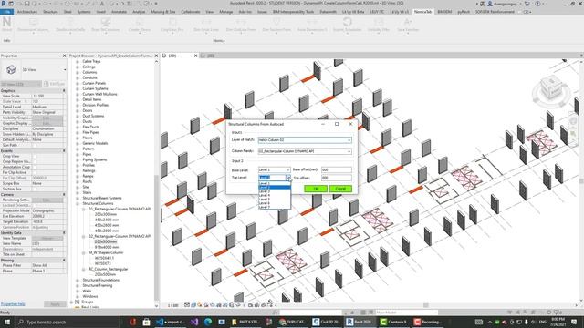Viewport: 584px width, 328px height.
Task: Collapse the Graphics section in Properties
Action: click(64, 91)
